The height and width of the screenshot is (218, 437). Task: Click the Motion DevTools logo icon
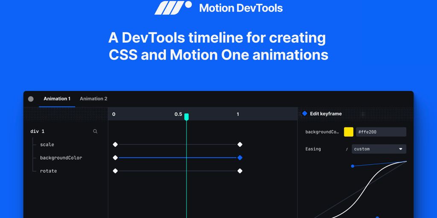[x=173, y=8]
